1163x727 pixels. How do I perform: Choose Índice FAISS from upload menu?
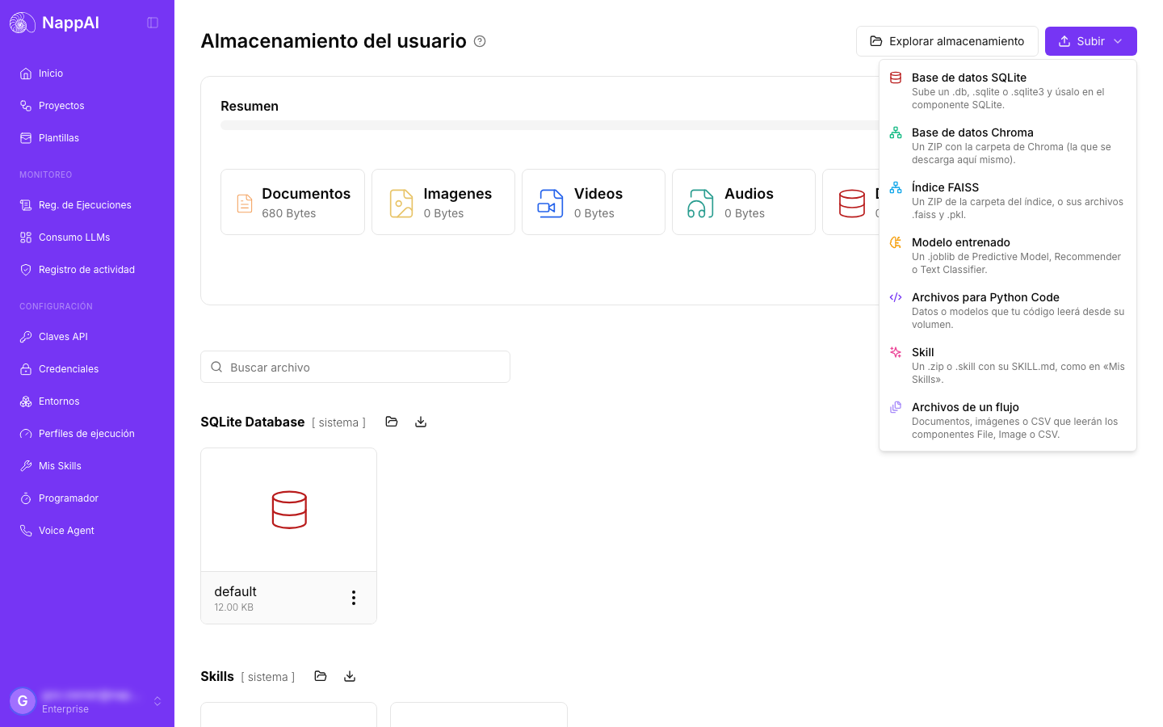click(x=1008, y=200)
